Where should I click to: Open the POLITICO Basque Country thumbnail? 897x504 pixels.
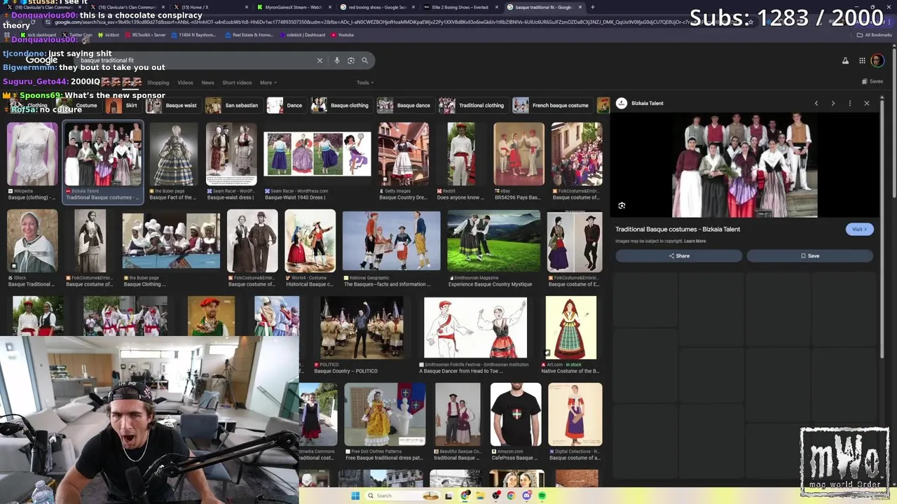coord(362,328)
